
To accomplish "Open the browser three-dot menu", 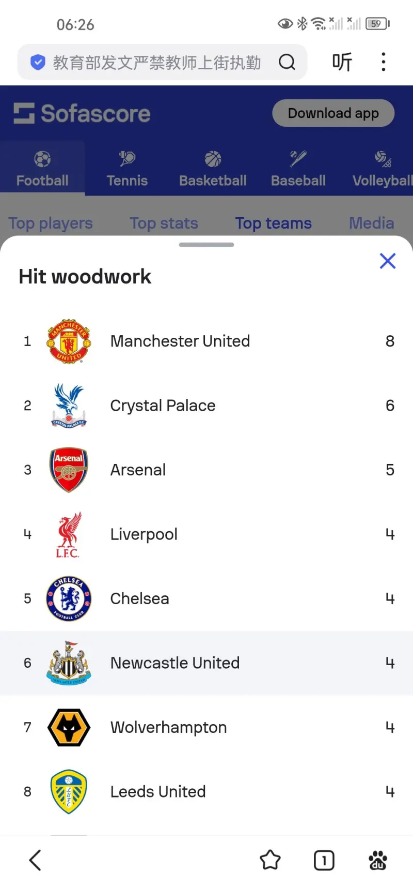I will tap(383, 62).
